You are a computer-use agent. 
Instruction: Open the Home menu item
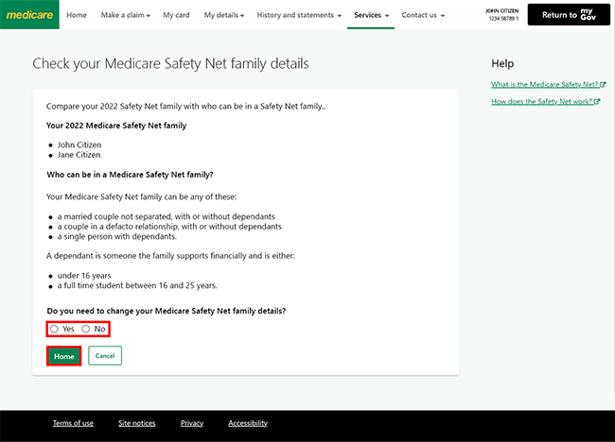[x=77, y=15]
